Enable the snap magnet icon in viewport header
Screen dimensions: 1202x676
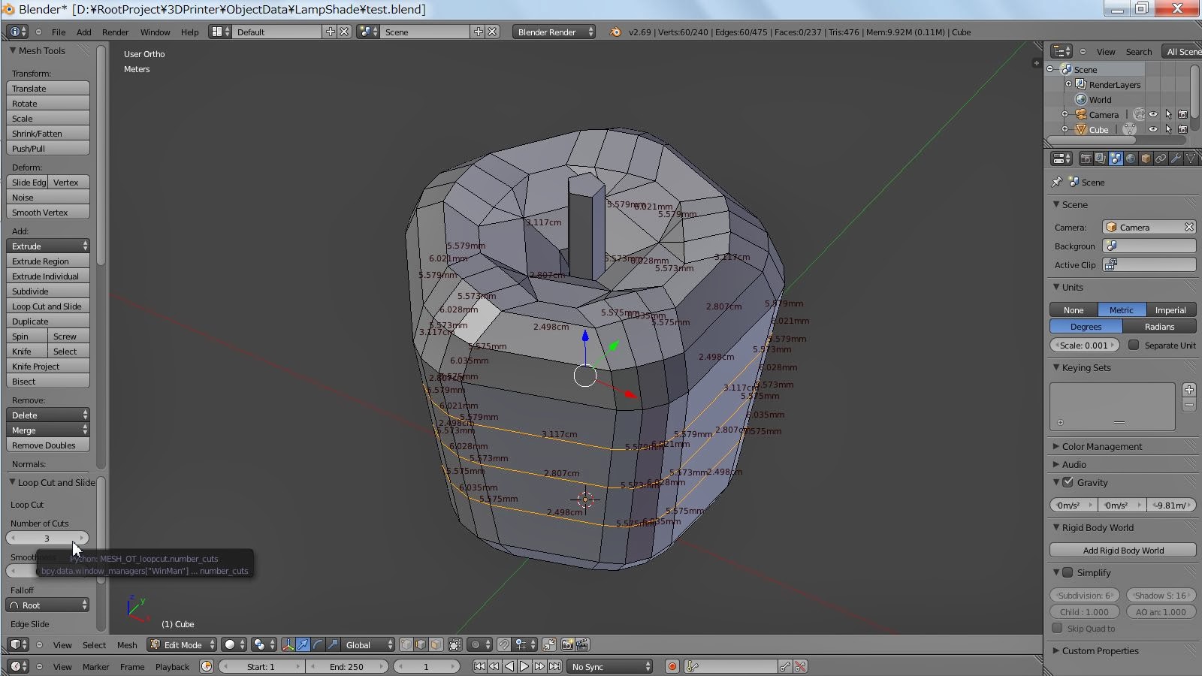504,645
